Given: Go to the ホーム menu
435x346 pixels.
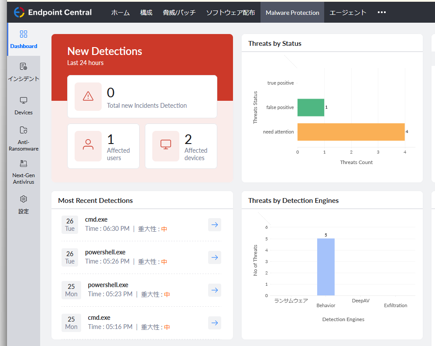Looking at the screenshot, I should pyautogui.click(x=120, y=13).
